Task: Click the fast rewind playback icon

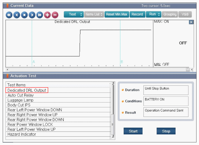Action: pos(9,15)
